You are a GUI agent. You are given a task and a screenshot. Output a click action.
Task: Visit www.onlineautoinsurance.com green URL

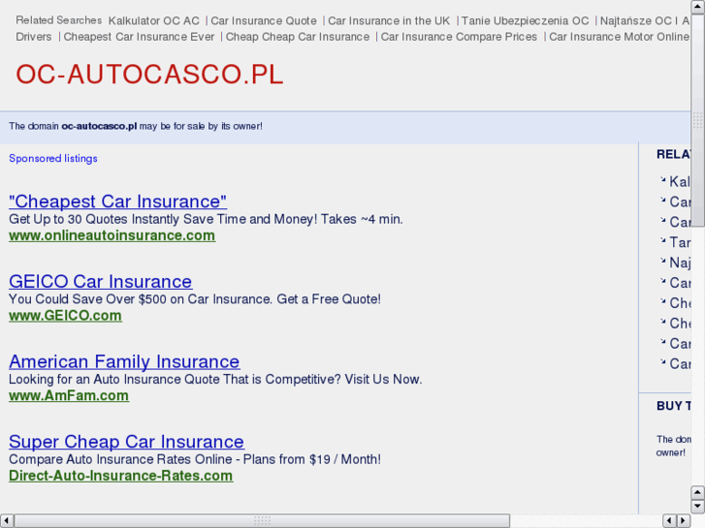pyautogui.click(x=112, y=235)
